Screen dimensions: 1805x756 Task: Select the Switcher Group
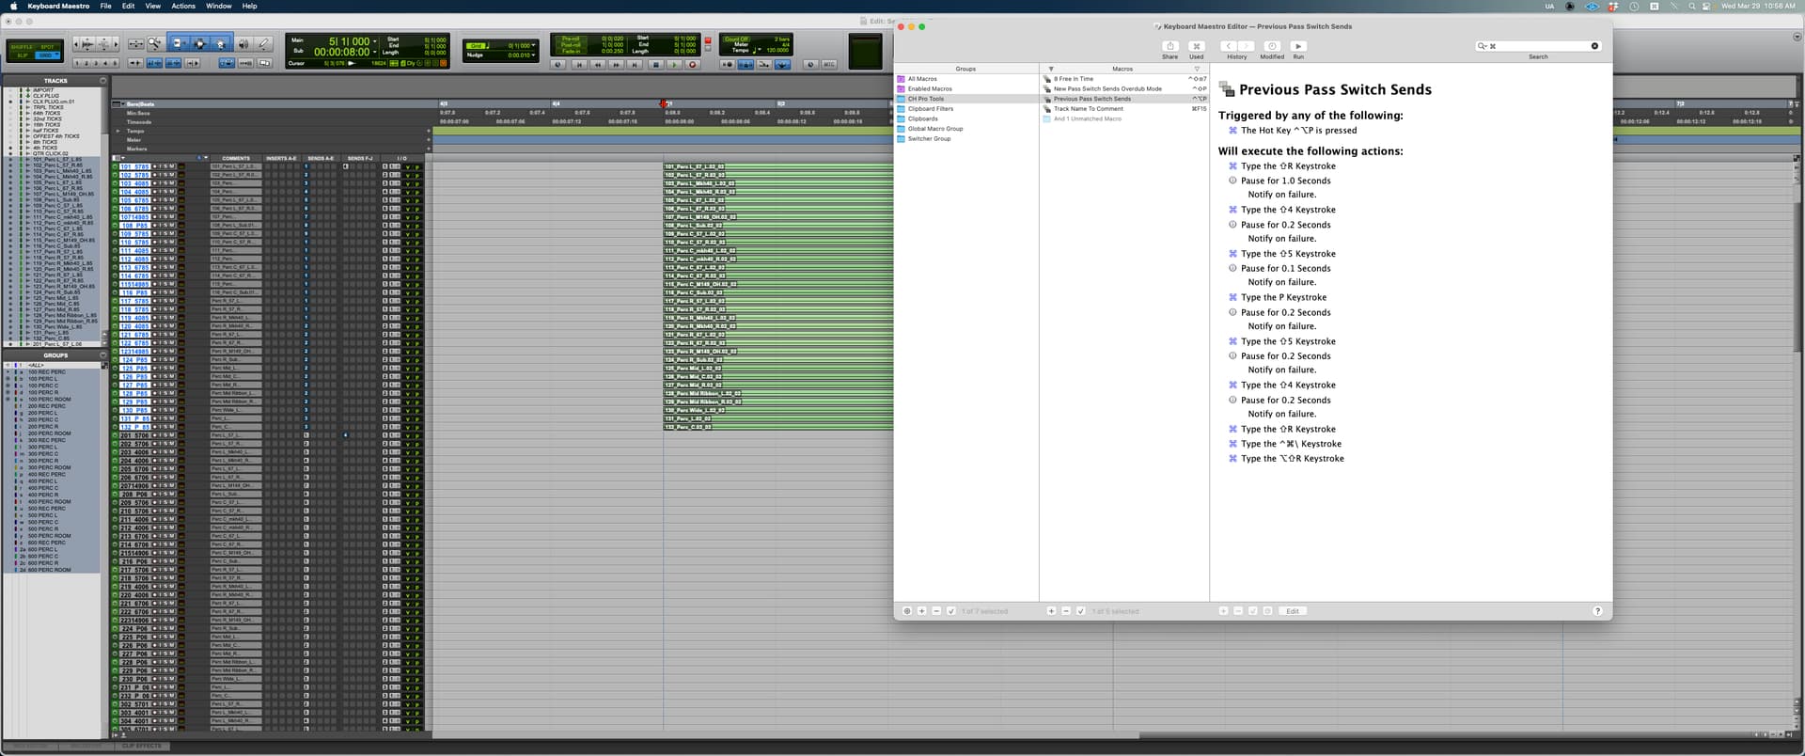(x=966, y=139)
